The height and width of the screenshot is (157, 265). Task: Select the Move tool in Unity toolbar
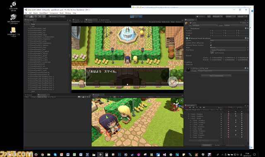(31, 17)
